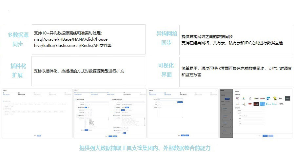Choose the yellow Hive bee logo
The width and height of the screenshot is (294, 168).
click(275, 98)
